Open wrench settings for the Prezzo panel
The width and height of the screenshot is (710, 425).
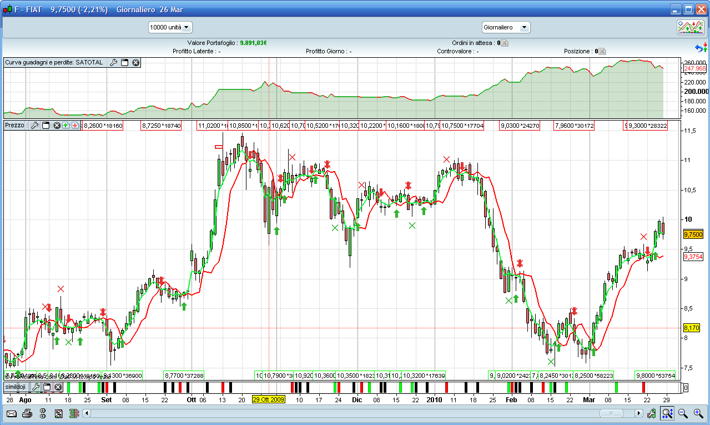click(34, 126)
